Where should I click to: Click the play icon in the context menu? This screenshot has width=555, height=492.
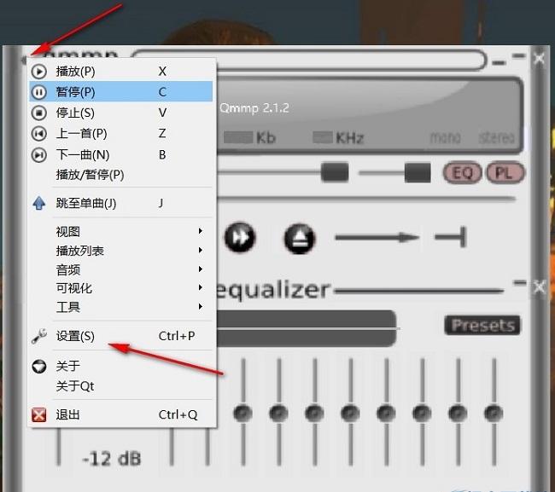point(39,72)
